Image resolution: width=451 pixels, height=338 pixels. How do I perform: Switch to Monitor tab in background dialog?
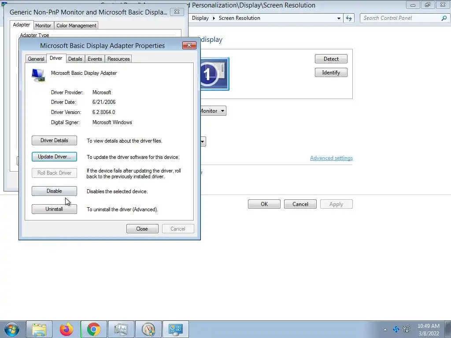pos(43,25)
